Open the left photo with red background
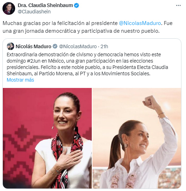Screen dimensions: 186x191 (47, 138)
